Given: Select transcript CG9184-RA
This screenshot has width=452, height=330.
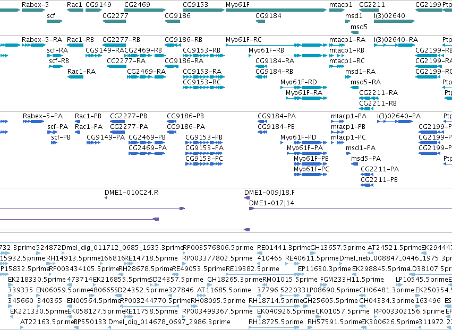Looking at the screenshot, I should pos(261,66).
